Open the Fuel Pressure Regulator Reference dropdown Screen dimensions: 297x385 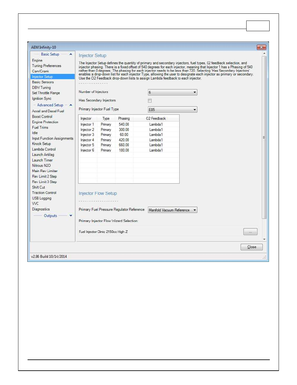(172, 210)
